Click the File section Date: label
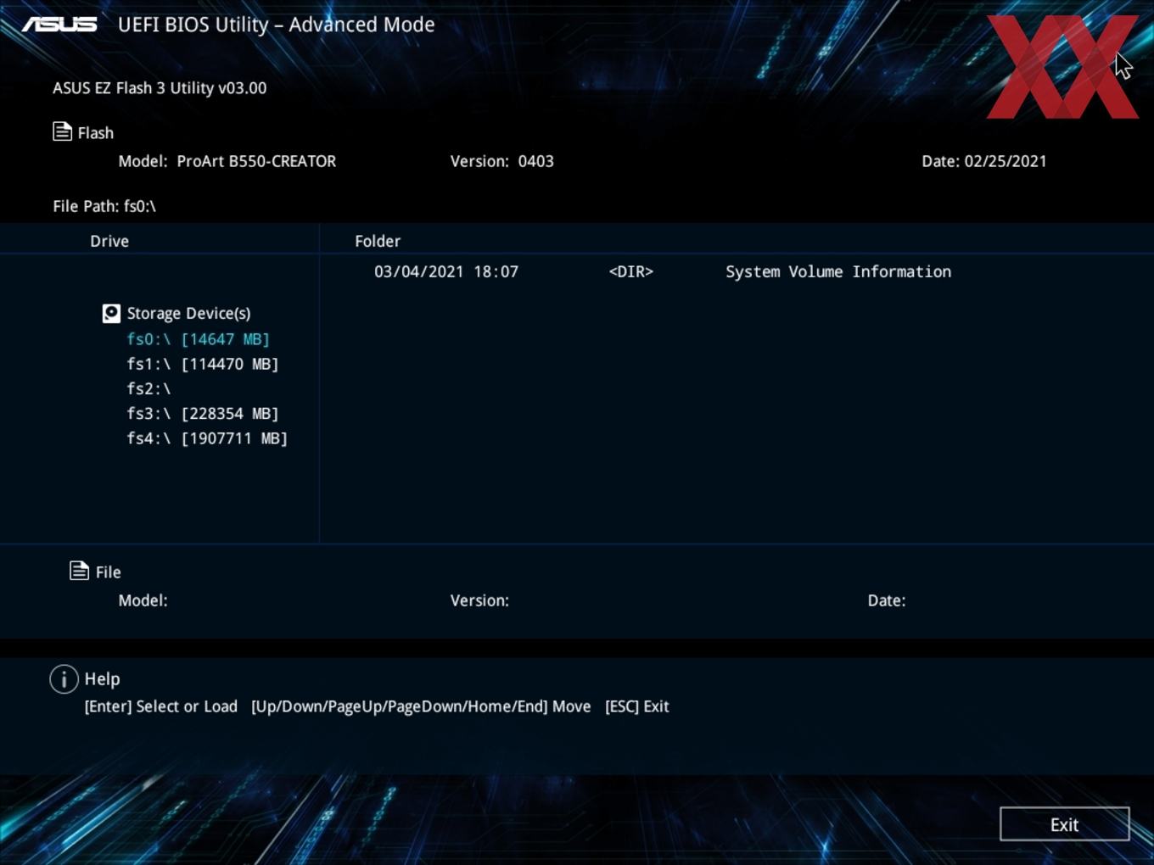The image size is (1154, 865). 887,600
